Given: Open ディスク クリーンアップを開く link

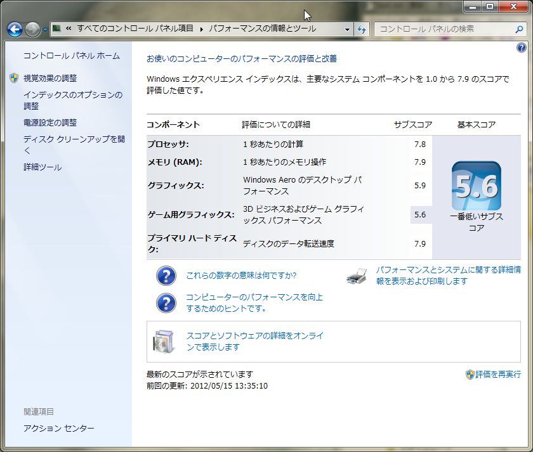Looking at the screenshot, I should click(x=74, y=145).
